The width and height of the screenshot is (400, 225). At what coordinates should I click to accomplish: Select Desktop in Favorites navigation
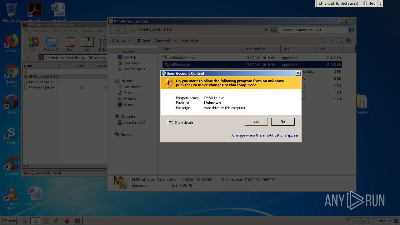point(130,57)
